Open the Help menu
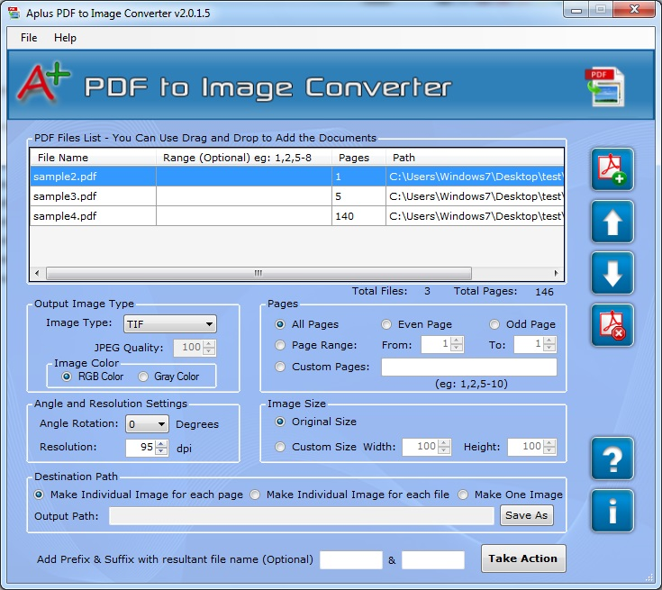This screenshot has height=590, width=662. (x=65, y=38)
